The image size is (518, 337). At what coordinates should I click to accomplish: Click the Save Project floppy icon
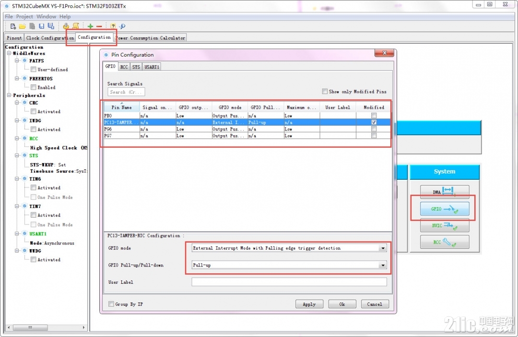point(41,26)
